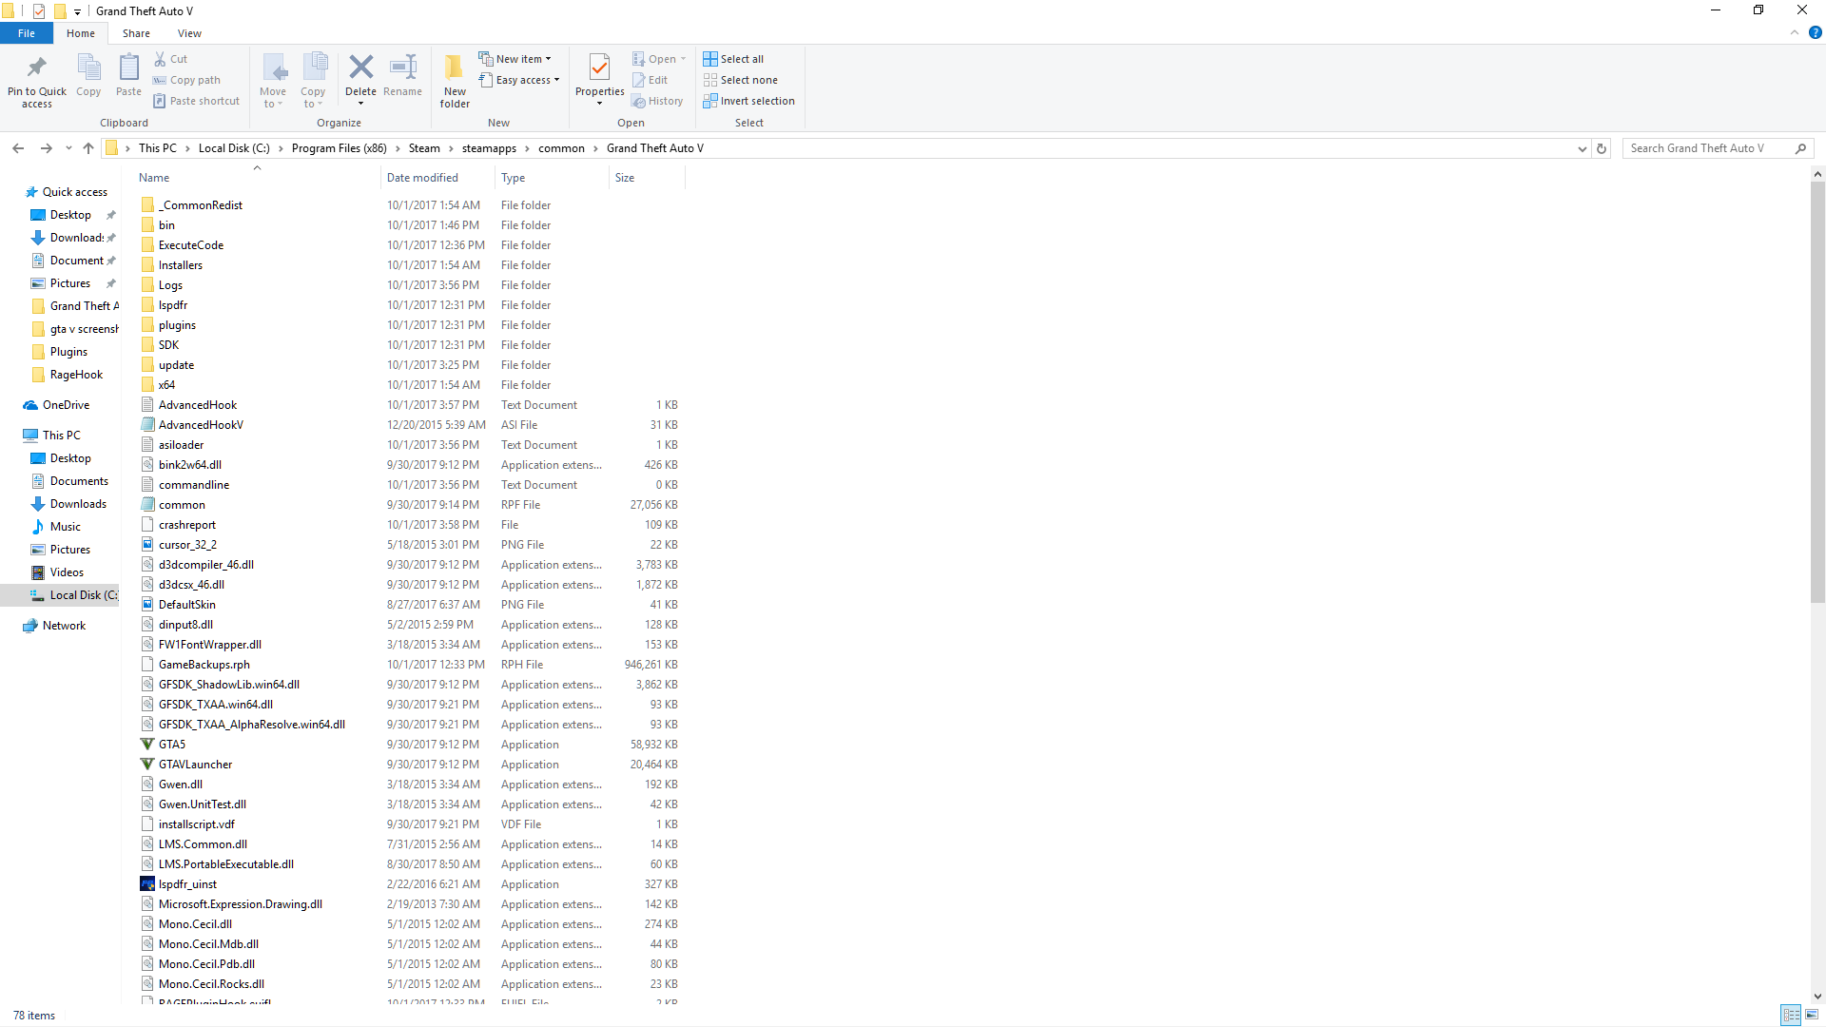Refresh the current folder view
1826x1027 pixels.
pos(1602,148)
